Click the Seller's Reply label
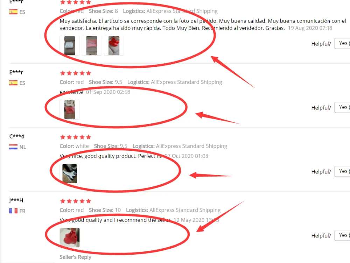The image size is (350, 263). coord(76,257)
